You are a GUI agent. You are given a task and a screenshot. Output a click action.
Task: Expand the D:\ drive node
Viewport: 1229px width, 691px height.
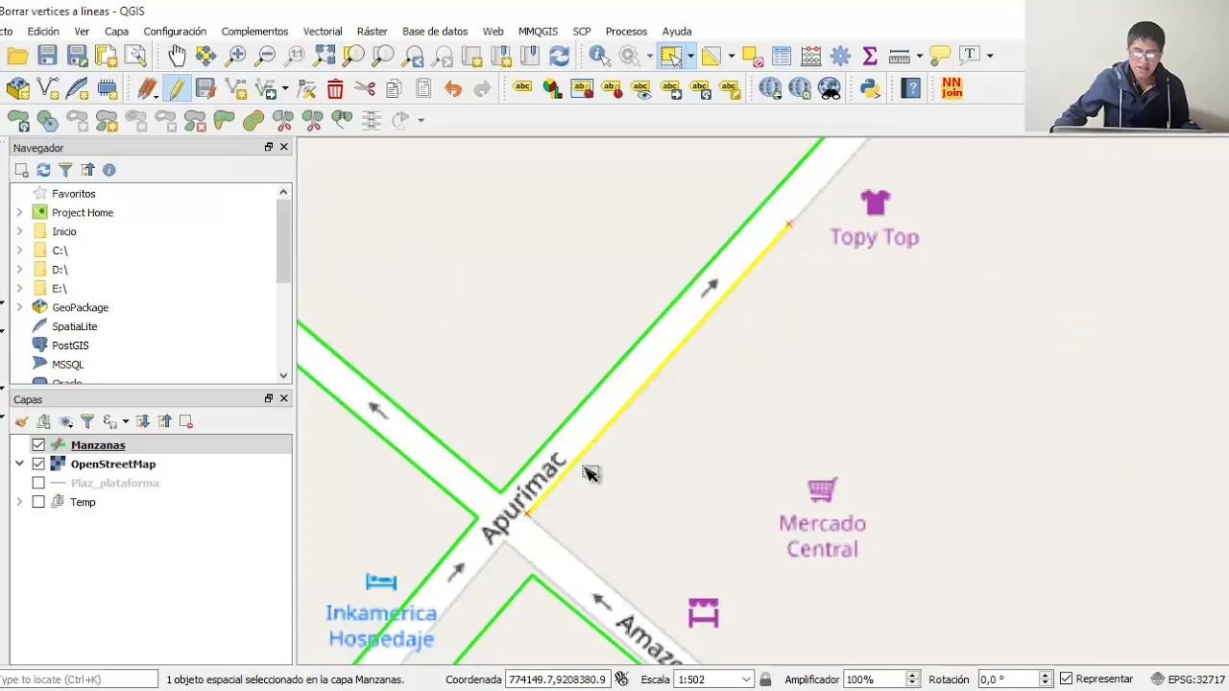click(x=19, y=270)
